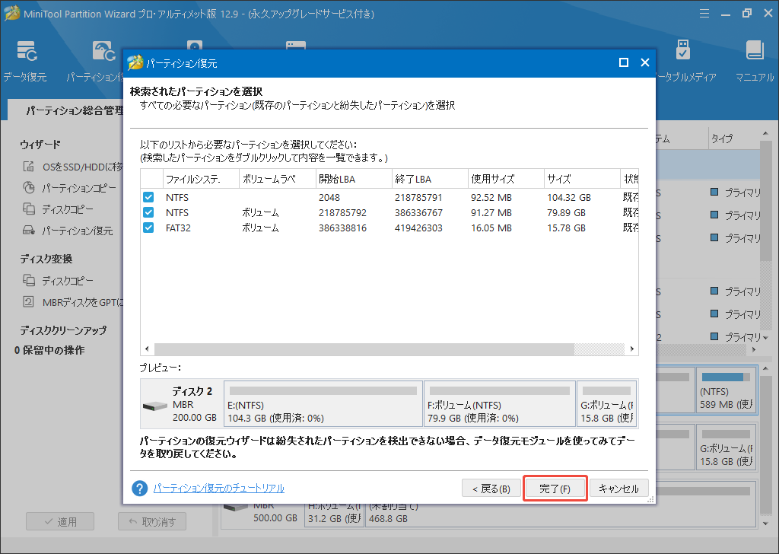
Task: Click the 0 保留中の操作 label
Action: click(x=49, y=350)
